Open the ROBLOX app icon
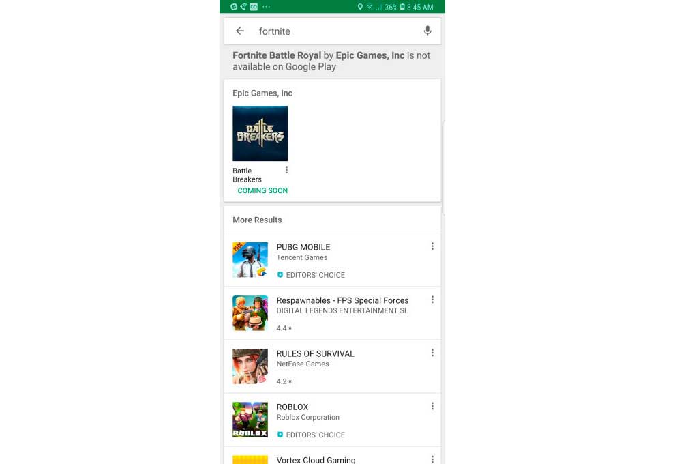 [x=250, y=420]
